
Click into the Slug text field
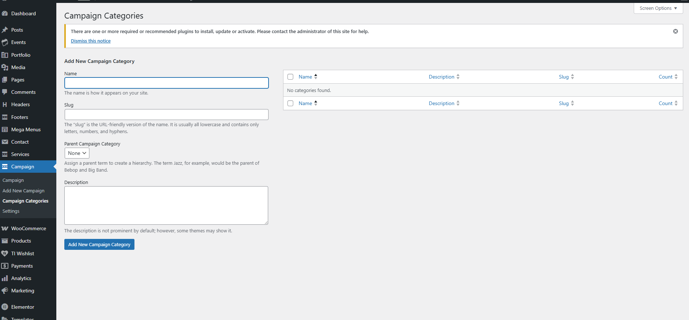tap(166, 115)
